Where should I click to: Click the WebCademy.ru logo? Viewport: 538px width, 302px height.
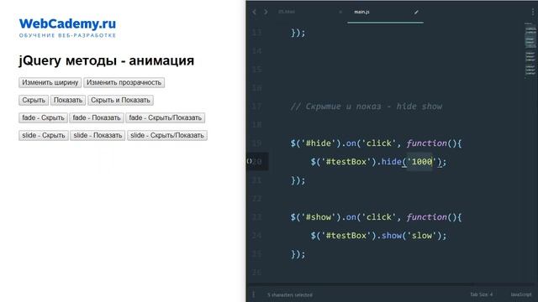point(67,28)
